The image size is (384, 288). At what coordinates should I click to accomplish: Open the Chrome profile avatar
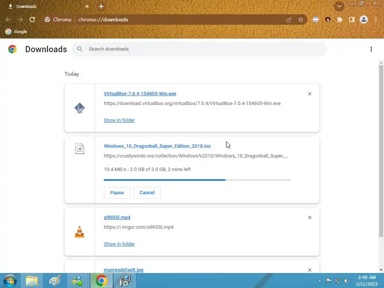pyautogui.click(x=364, y=19)
